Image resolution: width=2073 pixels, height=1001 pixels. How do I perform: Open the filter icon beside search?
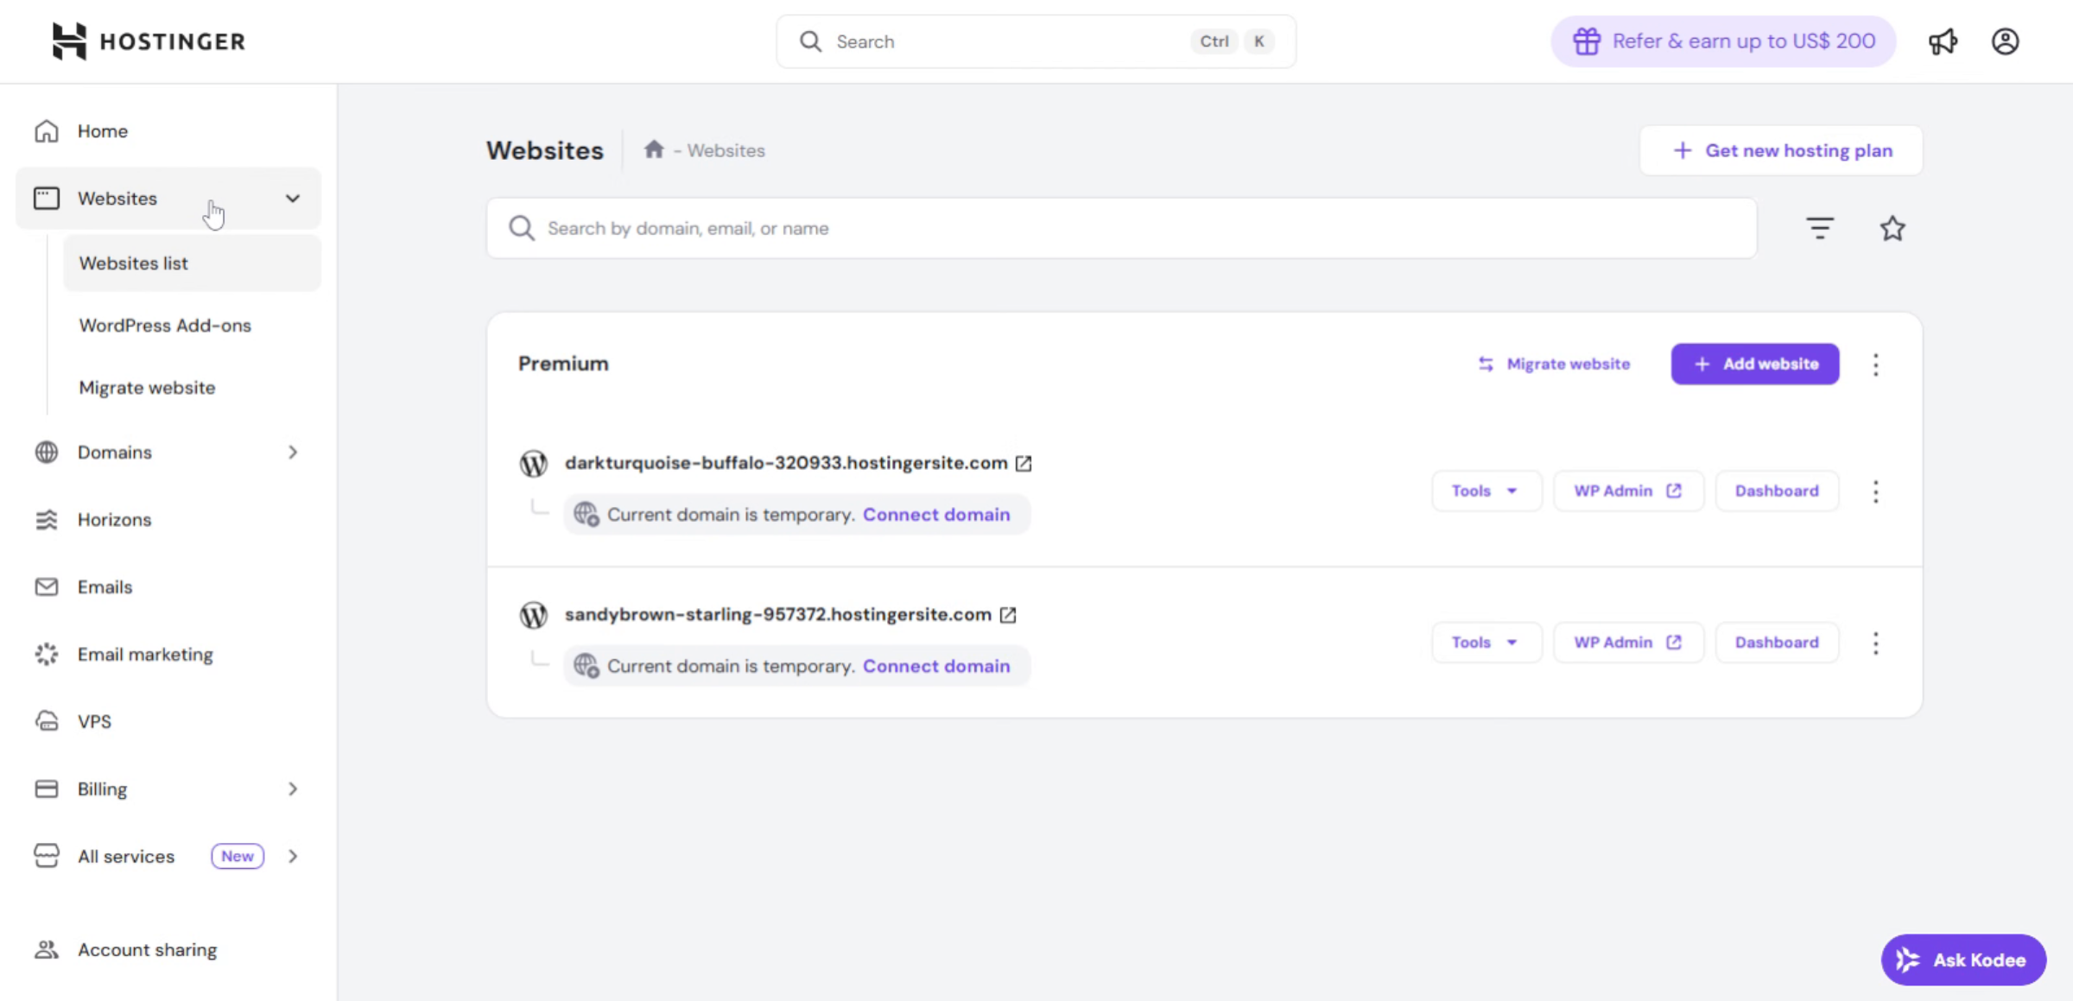(1820, 227)
